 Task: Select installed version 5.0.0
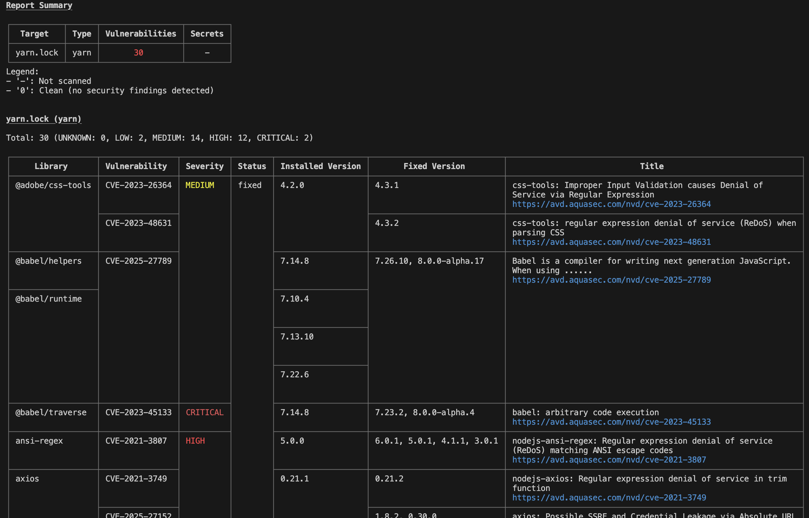[x=292, y=441]
